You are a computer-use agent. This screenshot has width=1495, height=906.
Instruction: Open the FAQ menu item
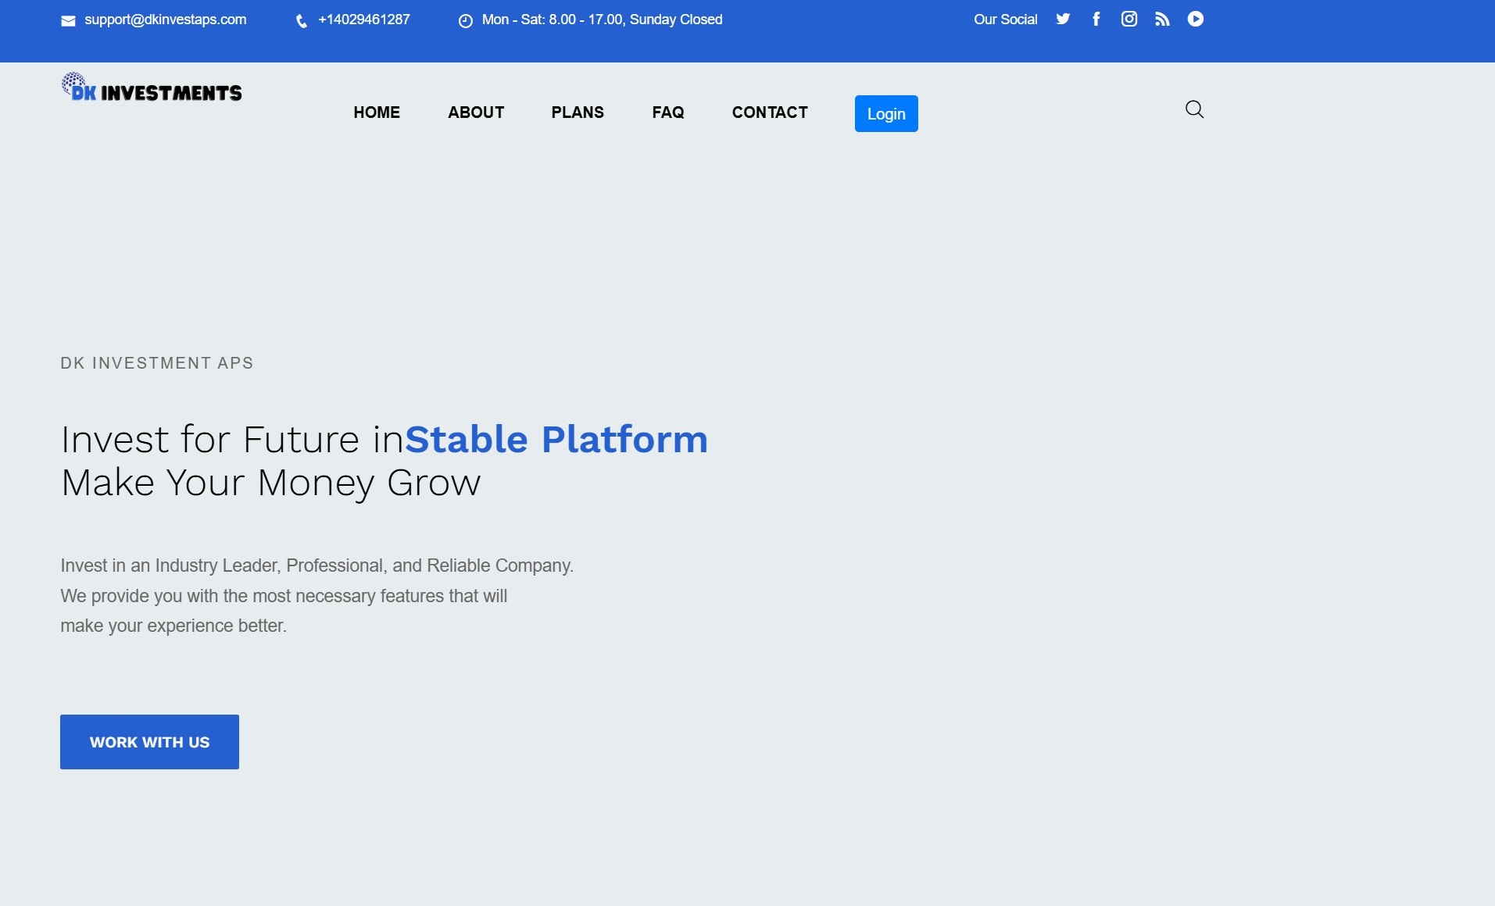(668, 112)
